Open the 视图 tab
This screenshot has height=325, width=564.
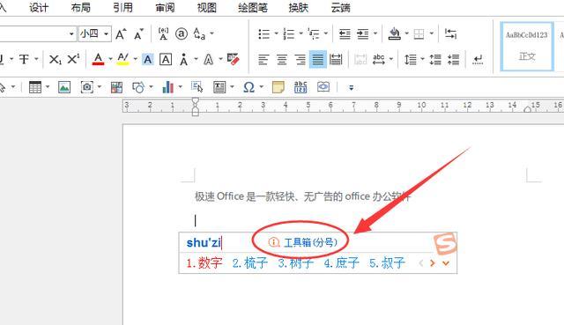pos(207,8)
